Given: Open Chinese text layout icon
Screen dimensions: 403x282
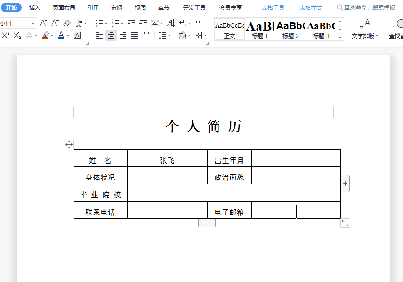Looking at the screenshot, I should [x=155, y=23].
